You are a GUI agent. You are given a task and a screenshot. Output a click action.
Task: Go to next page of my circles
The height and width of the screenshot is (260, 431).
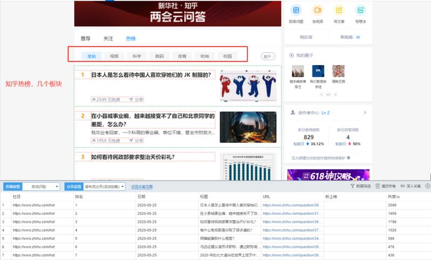point(335,95)
